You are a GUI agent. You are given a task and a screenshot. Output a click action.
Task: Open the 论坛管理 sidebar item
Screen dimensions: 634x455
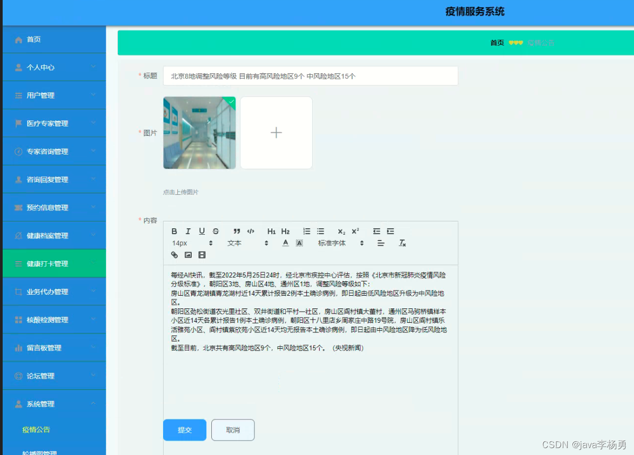coord(54,376)
